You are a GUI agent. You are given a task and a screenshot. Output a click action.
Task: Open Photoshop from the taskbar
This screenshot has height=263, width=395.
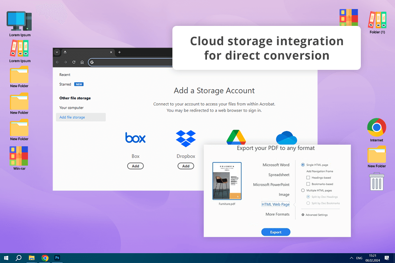[x=57, y=258]
